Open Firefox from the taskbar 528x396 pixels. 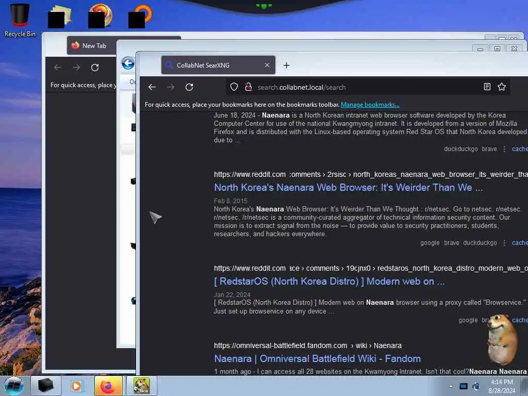[108, 386]
